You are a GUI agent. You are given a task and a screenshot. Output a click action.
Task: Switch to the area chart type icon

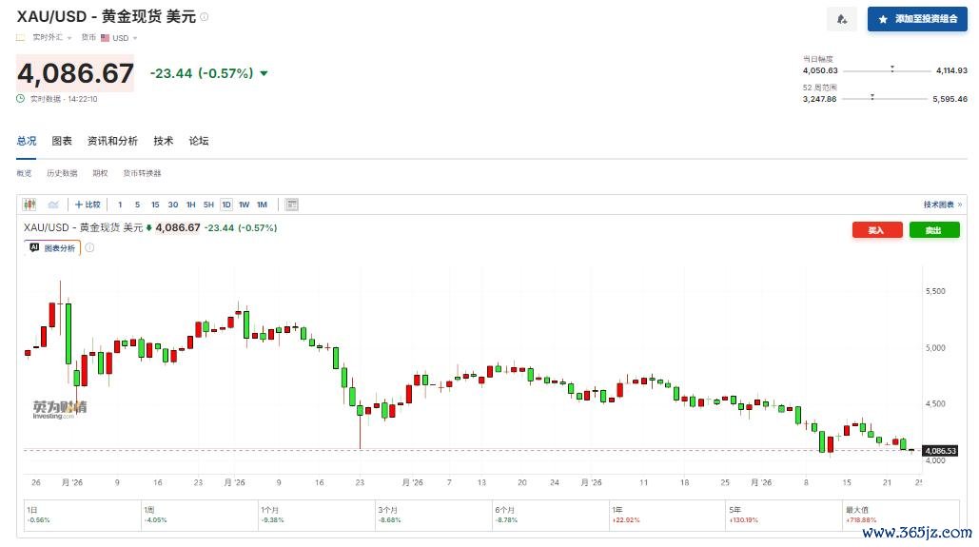click(53, 205)
